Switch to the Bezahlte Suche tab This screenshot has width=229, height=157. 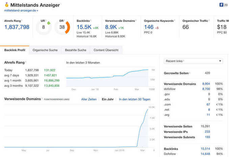[x=76, y=50]
